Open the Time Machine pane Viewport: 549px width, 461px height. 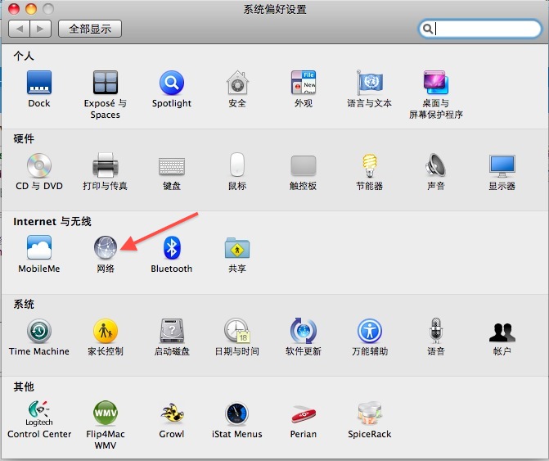coord(38,331)
